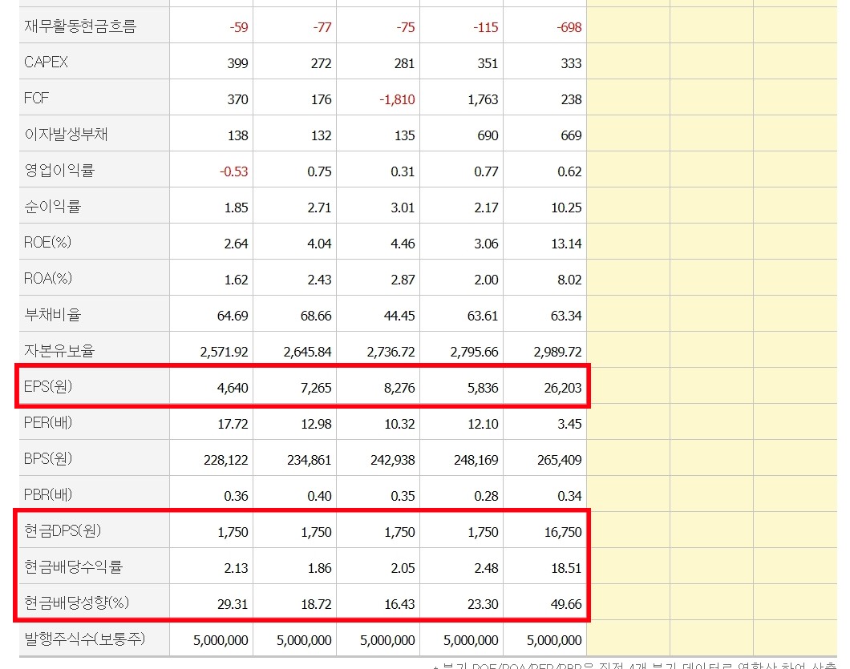
Task: Select the 16,750 cash DPS value
Action: tap(563, 532)
